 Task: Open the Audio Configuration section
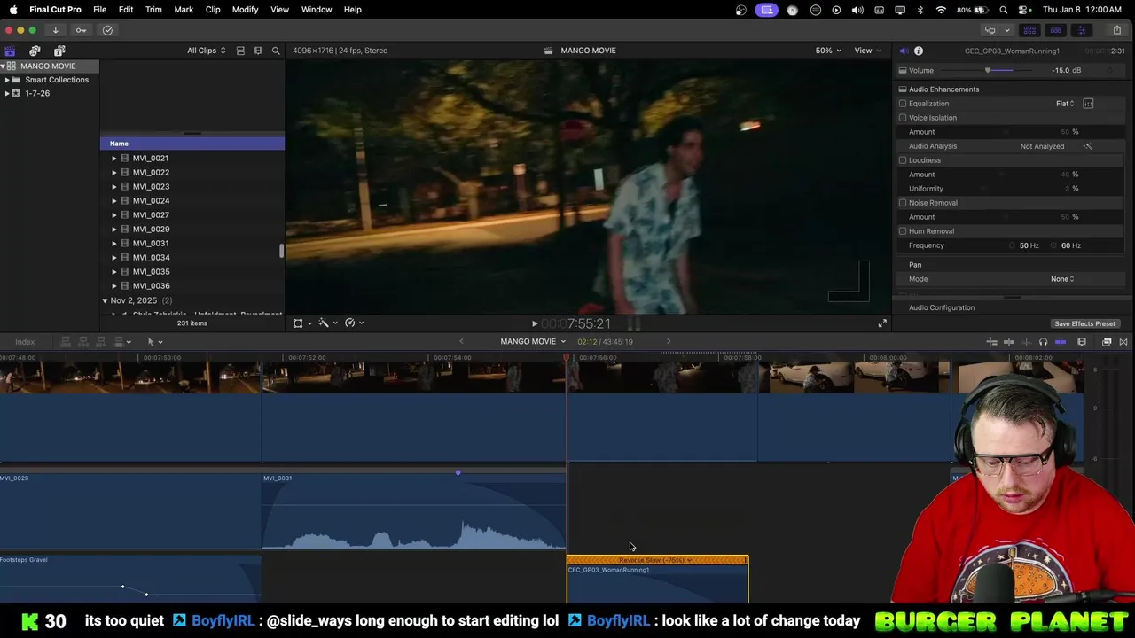[942, 307]
